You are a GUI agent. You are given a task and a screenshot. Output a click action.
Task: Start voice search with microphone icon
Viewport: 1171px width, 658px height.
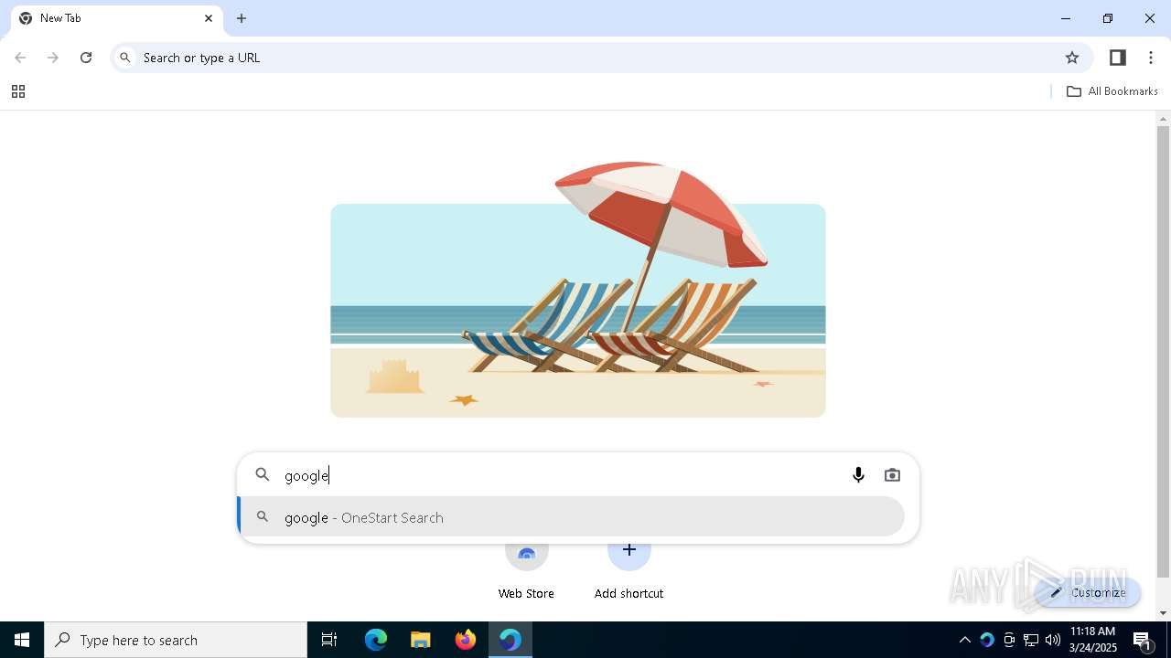coord(858,475)
